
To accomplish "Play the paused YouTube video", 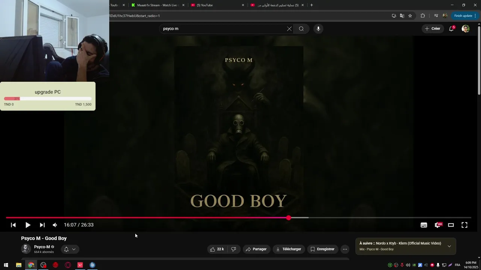I will tap(28, 225).
